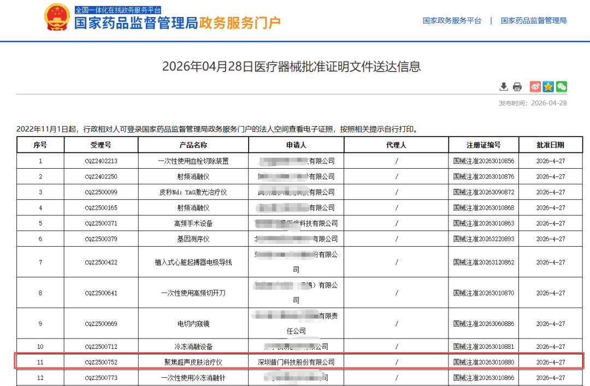
Task: Select cell CQZ2500752
Action: pos(101,363)
